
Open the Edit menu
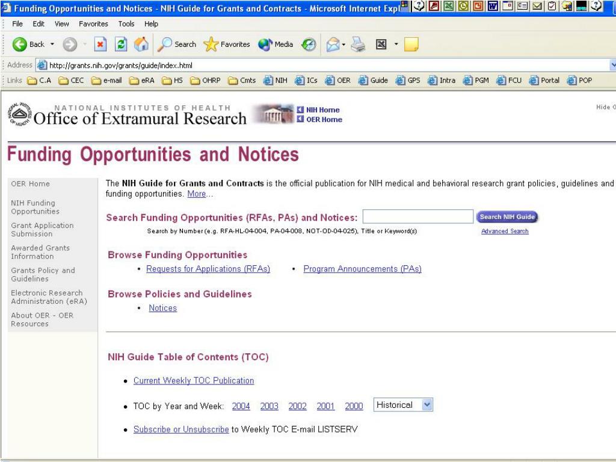coord(38,24)
